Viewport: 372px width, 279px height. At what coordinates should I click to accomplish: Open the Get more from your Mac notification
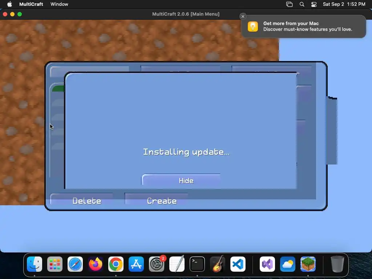pyautogui.click(x=303, y=26)
